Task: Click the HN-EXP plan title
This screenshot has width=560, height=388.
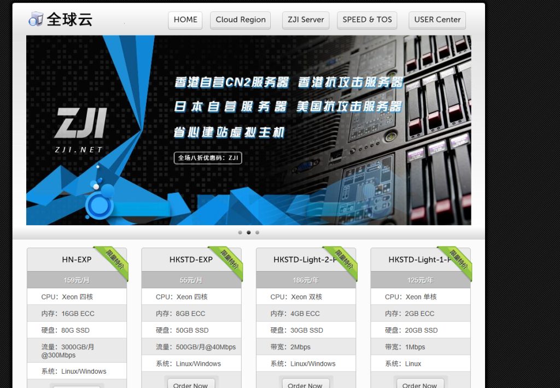Action: [x=77, y=260]
